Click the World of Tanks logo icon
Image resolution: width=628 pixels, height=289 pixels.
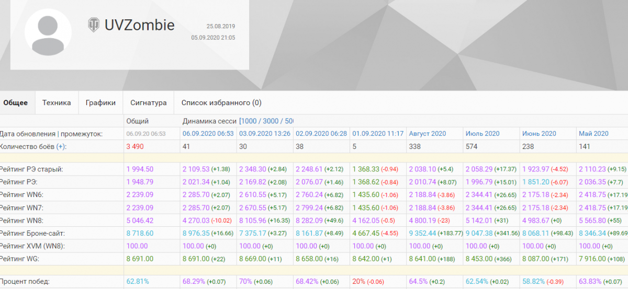coord(94,25)
